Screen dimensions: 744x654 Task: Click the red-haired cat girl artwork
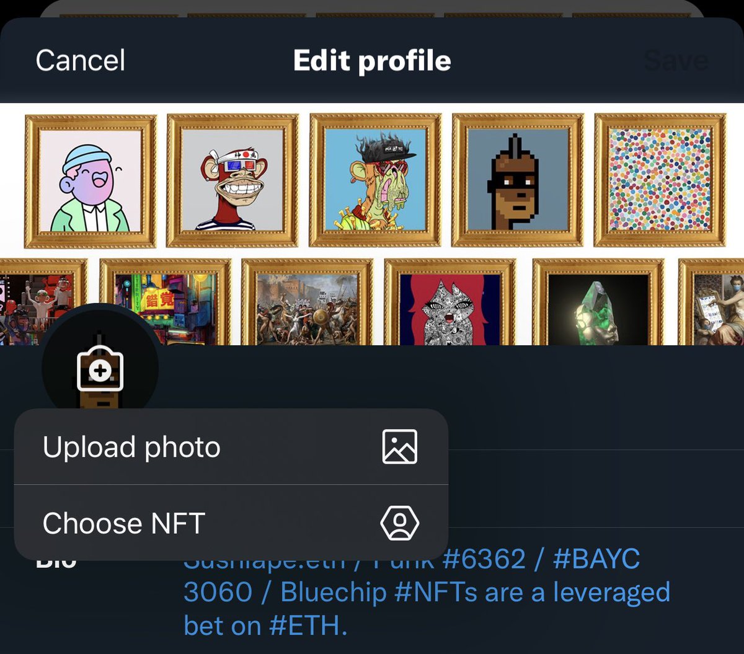coord(450,302)
